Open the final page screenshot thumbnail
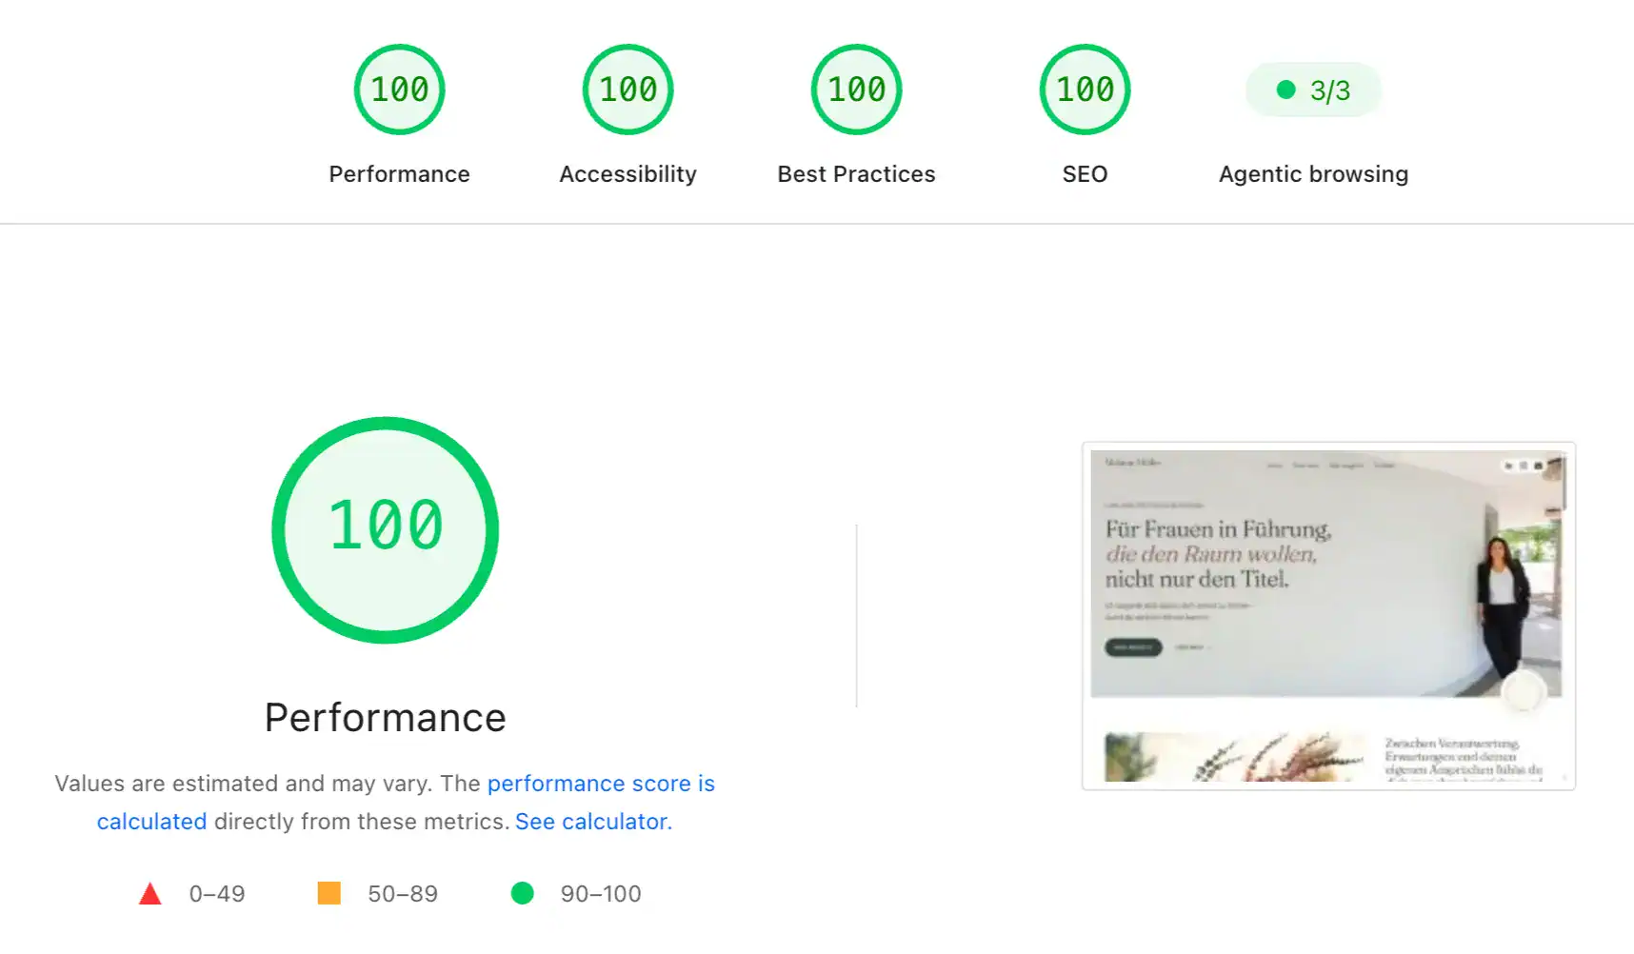The image size is (1634, 954). pyautogui.click(x=1328, y=616)
